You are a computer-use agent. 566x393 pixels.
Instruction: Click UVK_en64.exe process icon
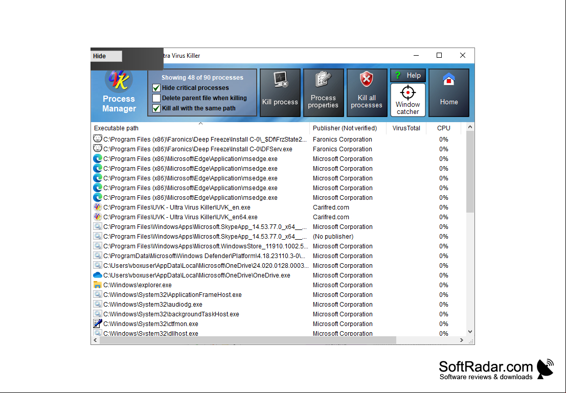[98, 217]
